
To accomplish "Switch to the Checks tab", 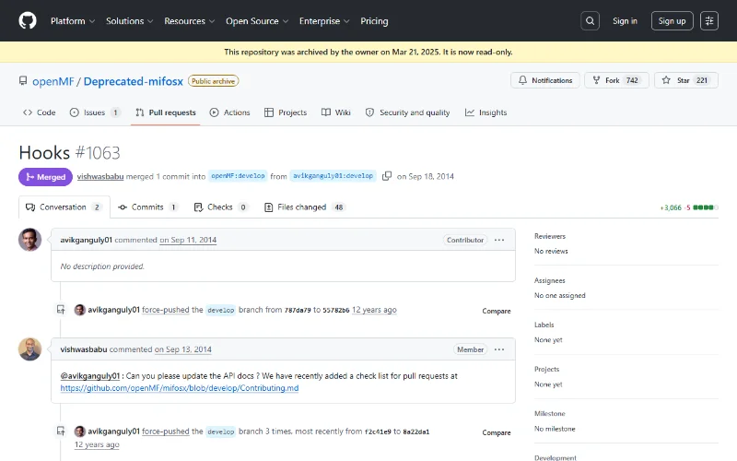I will tap(220, 207).
